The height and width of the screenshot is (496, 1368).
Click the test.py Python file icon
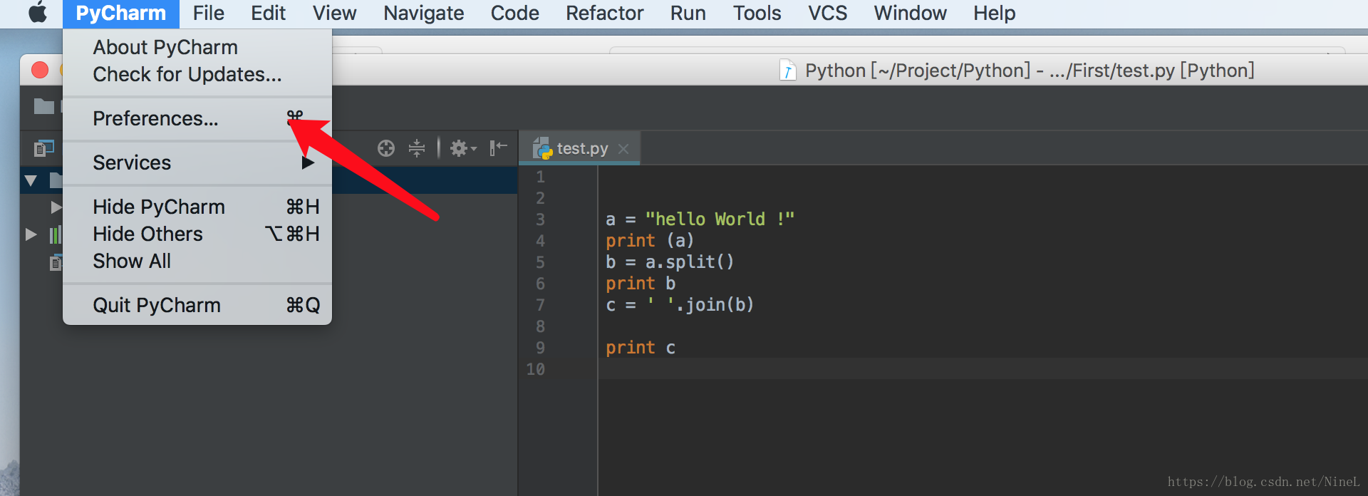(542, 148)
